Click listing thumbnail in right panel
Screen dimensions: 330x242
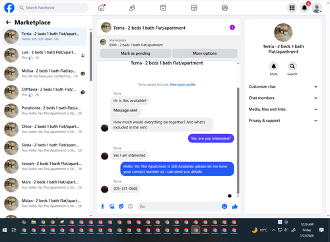[x=283, y=32]
